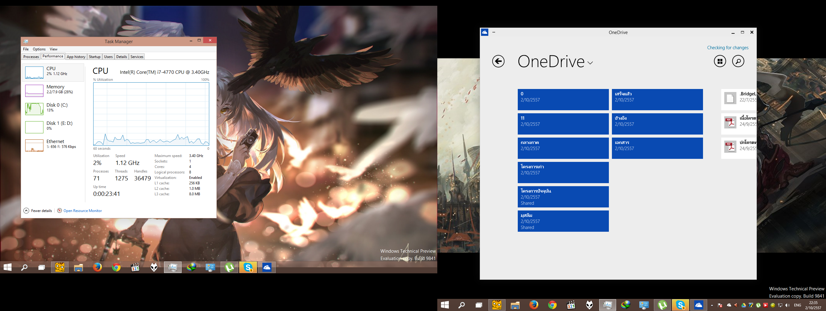Open Internet Download Manager on the system tray taskbar
The height and width of the screenshot is (311, 826).
626,305
